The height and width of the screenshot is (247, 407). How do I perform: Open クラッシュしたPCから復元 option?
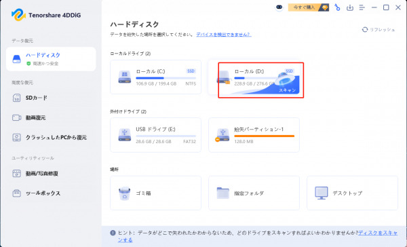(56, 137)
